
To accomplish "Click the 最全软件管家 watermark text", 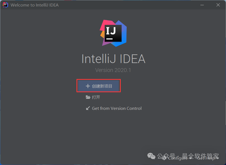I will pyautogui.click(x=200, y=156).
